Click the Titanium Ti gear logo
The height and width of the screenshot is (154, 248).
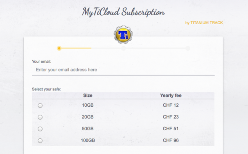point(123,34)
